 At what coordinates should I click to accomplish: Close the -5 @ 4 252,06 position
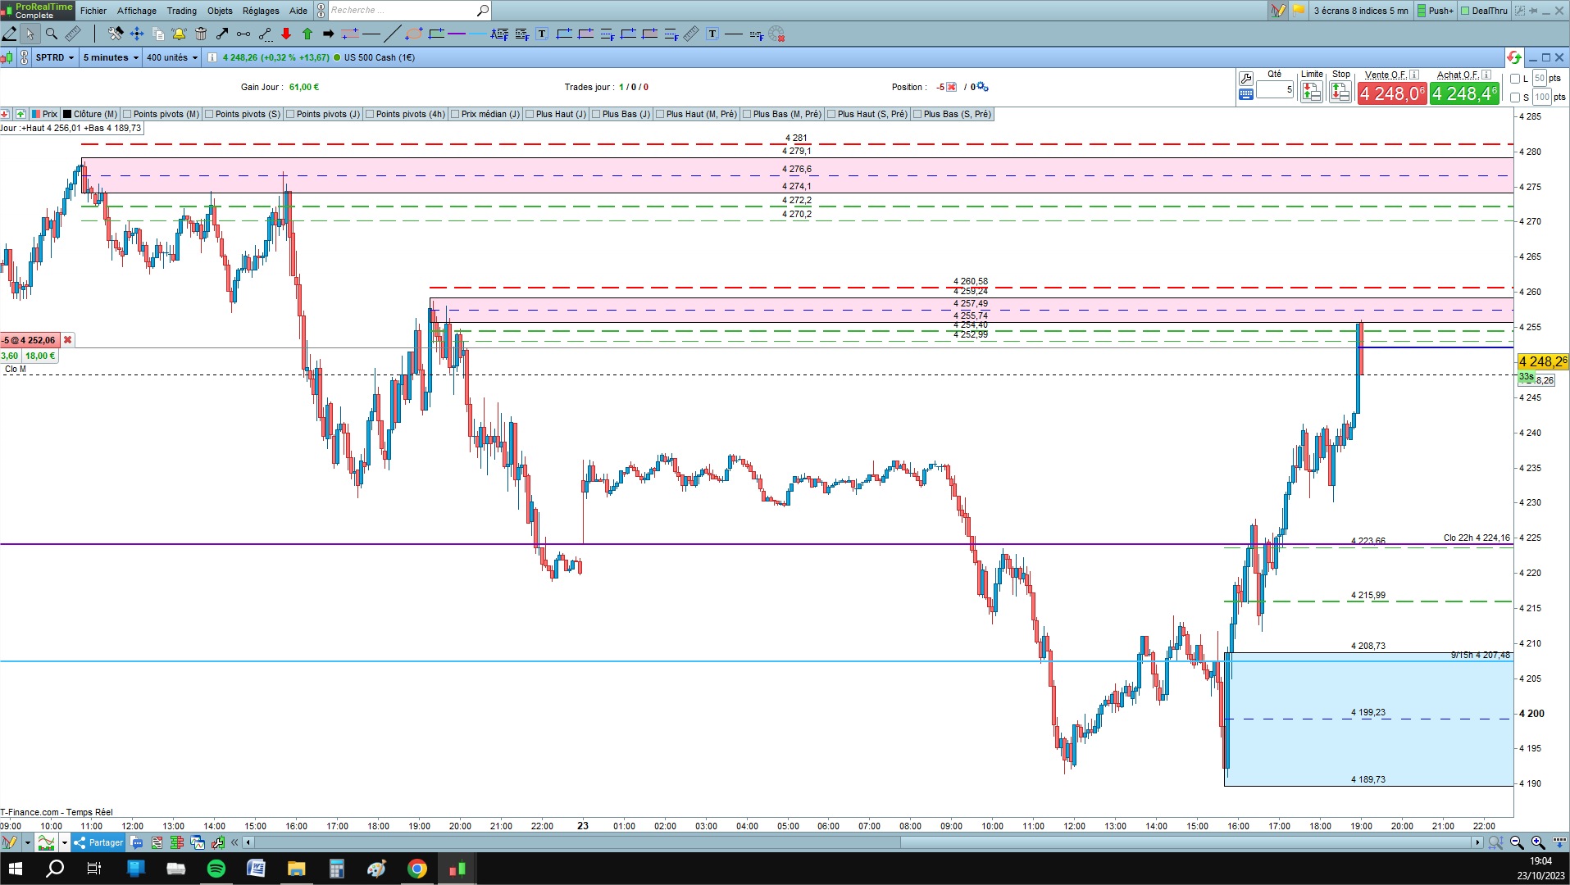coord(68,340)
